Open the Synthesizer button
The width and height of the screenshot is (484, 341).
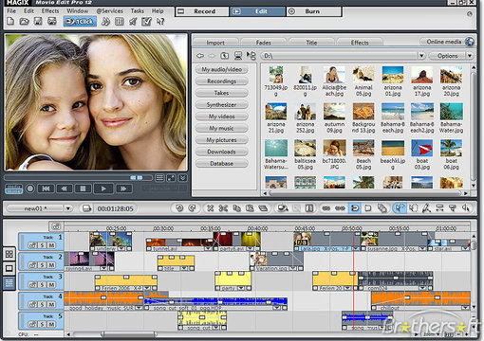221,104
